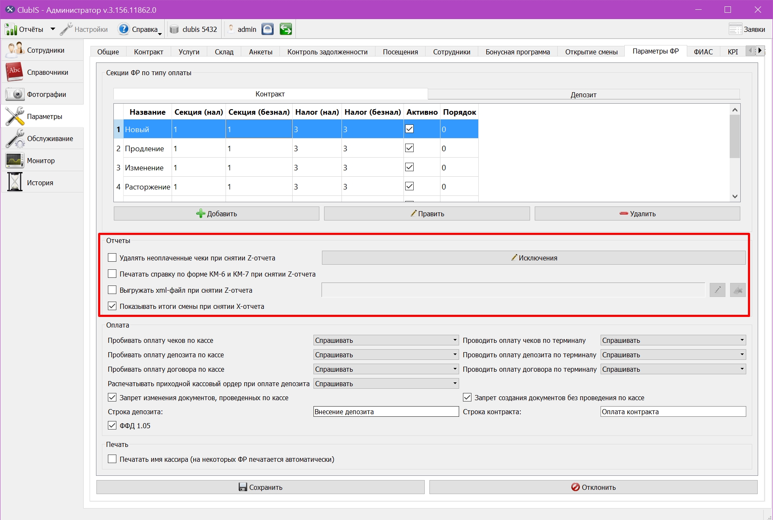
Task: Toggle the ФФД 1.05 checkbox
Action: pyautogui.click(x=112, y=425)
